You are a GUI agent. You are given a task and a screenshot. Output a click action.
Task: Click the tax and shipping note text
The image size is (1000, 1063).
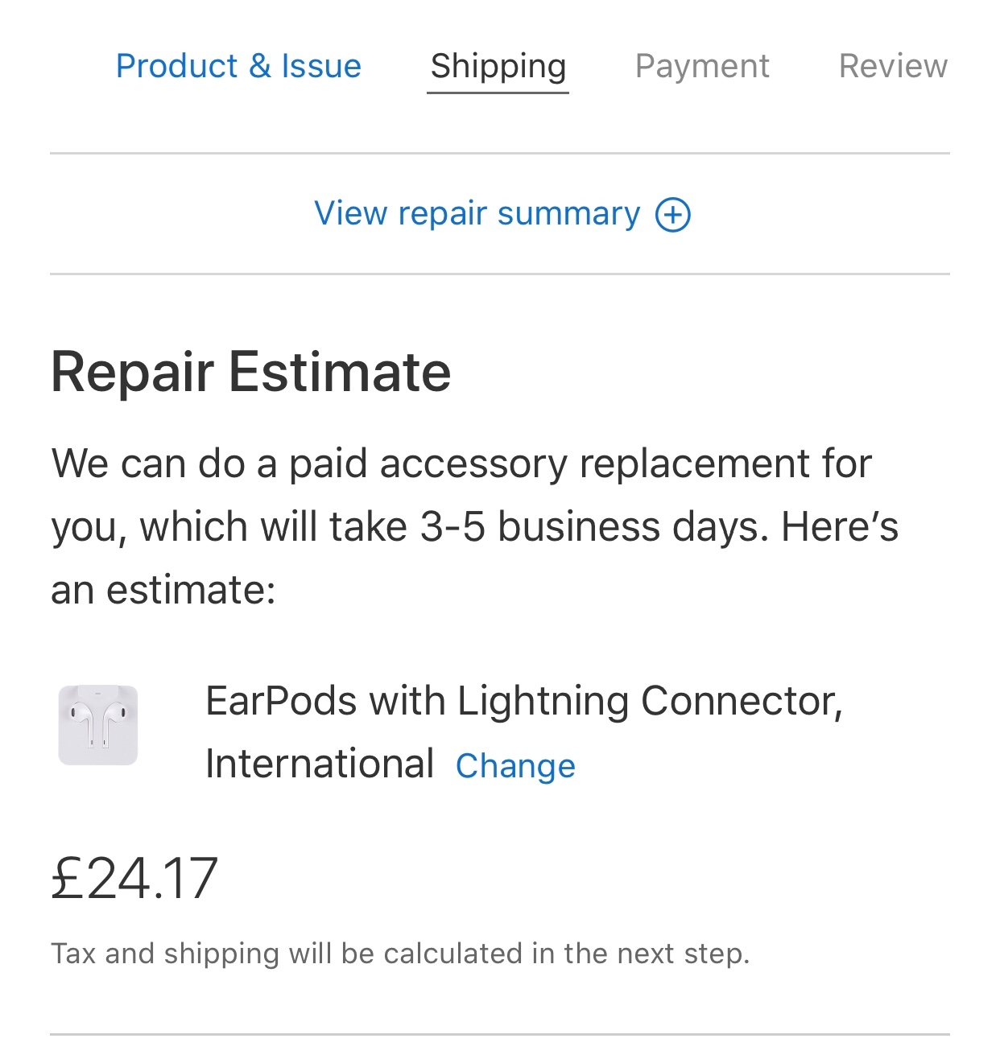click(400, 954)
